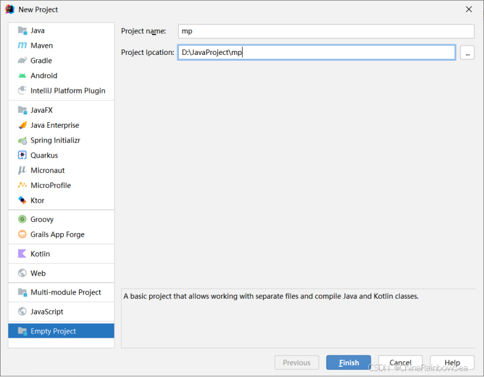Click the Quarkus project icon
This screenshot has height=377, width=484.
click(22, 155)
